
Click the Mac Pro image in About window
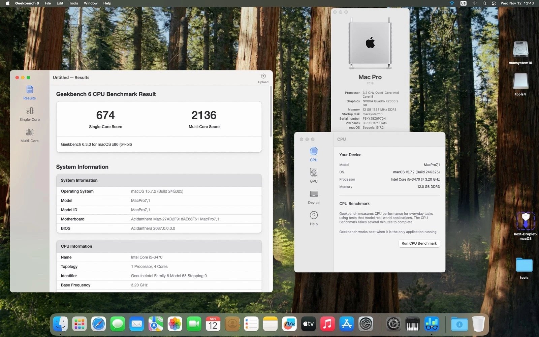370,43
